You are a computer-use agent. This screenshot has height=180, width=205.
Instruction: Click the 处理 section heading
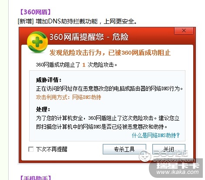click(43, 109)
